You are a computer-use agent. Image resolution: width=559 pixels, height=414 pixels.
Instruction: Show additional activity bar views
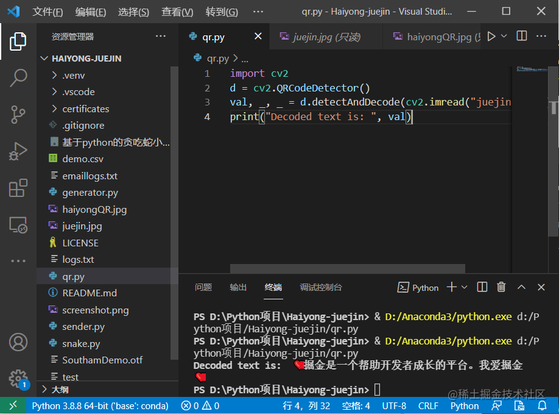(18, 261)
